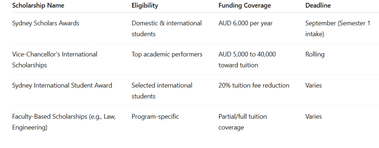Click Varies deadline for Sydney International Award
Screen dimensions: 379x148
pos(313,85)
